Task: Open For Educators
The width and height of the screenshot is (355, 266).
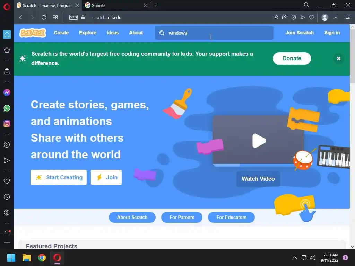Action: click(x=231, y=217)
